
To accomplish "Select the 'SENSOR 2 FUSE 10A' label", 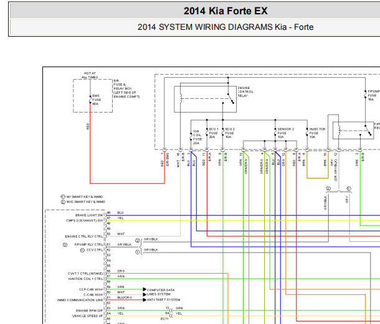I will (x=286, y=133).
